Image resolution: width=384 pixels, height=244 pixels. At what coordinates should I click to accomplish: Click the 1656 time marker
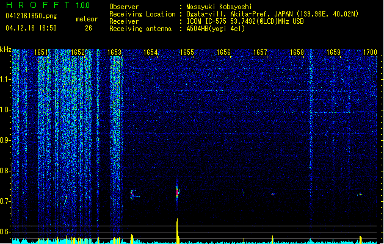coord(223,52)
